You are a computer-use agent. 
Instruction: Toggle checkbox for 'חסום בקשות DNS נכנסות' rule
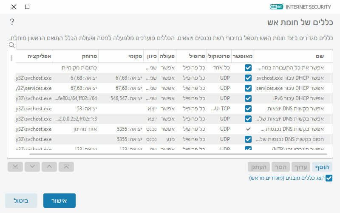(248, 139)
